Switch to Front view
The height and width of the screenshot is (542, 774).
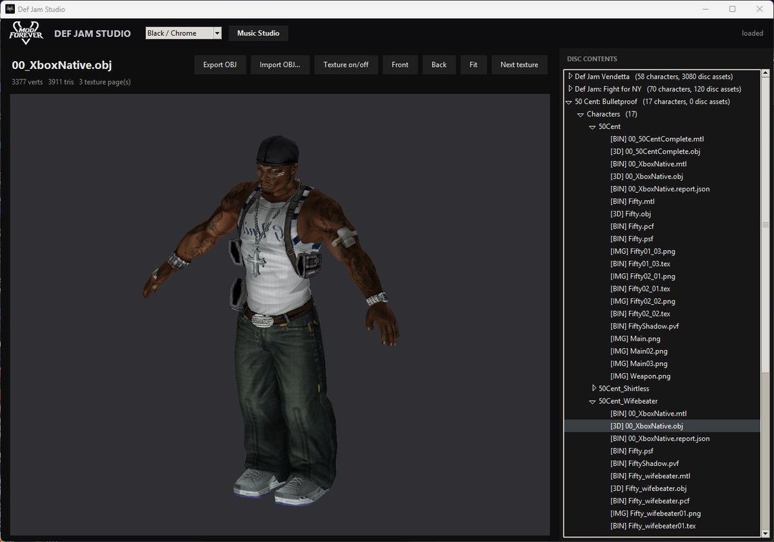(x=400, y=64)
